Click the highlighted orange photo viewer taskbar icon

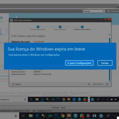tap(69, 116)
